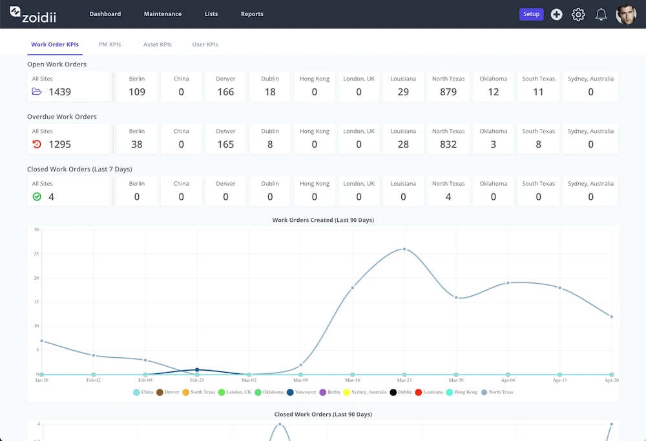Viewport: 646px width, 441px height.
Task: Open the Lists menu
Action: pos(211,14)
